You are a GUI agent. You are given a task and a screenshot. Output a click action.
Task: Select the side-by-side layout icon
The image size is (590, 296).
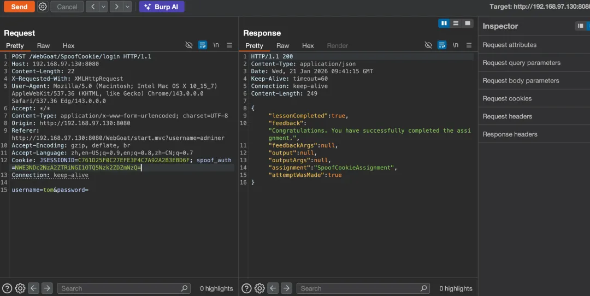click(x=444, y=23)
